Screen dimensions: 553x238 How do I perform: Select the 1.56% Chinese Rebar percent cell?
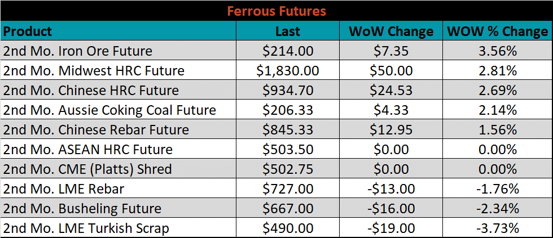coord(498,129)
